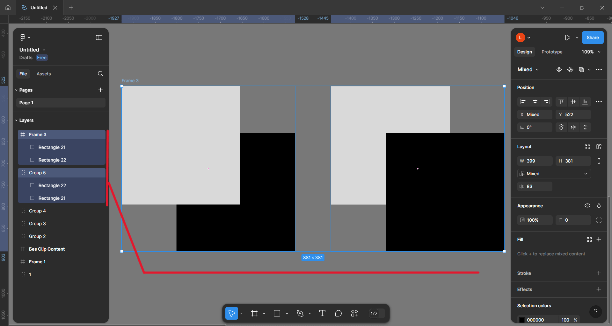The width and height of the screenshot is (612, 326).
Task: Click the Create component icon
Action: [x=559, y=70]
